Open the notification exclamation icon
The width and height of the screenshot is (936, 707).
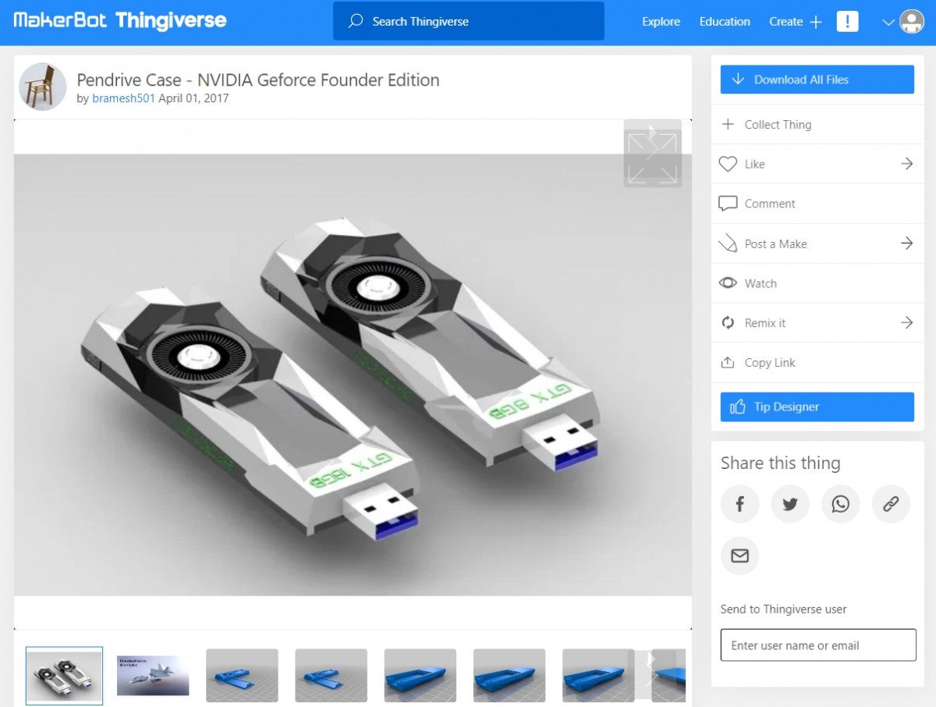point(847,21)
